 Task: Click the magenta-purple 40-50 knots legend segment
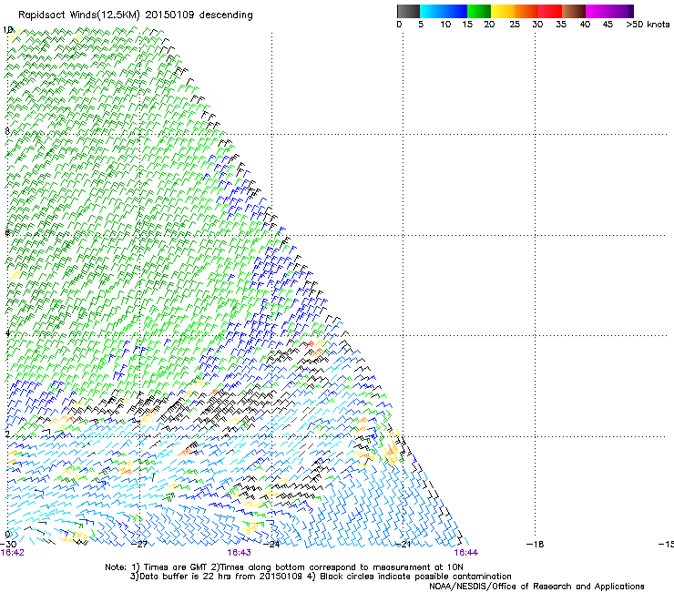click(x=609, y=11)
